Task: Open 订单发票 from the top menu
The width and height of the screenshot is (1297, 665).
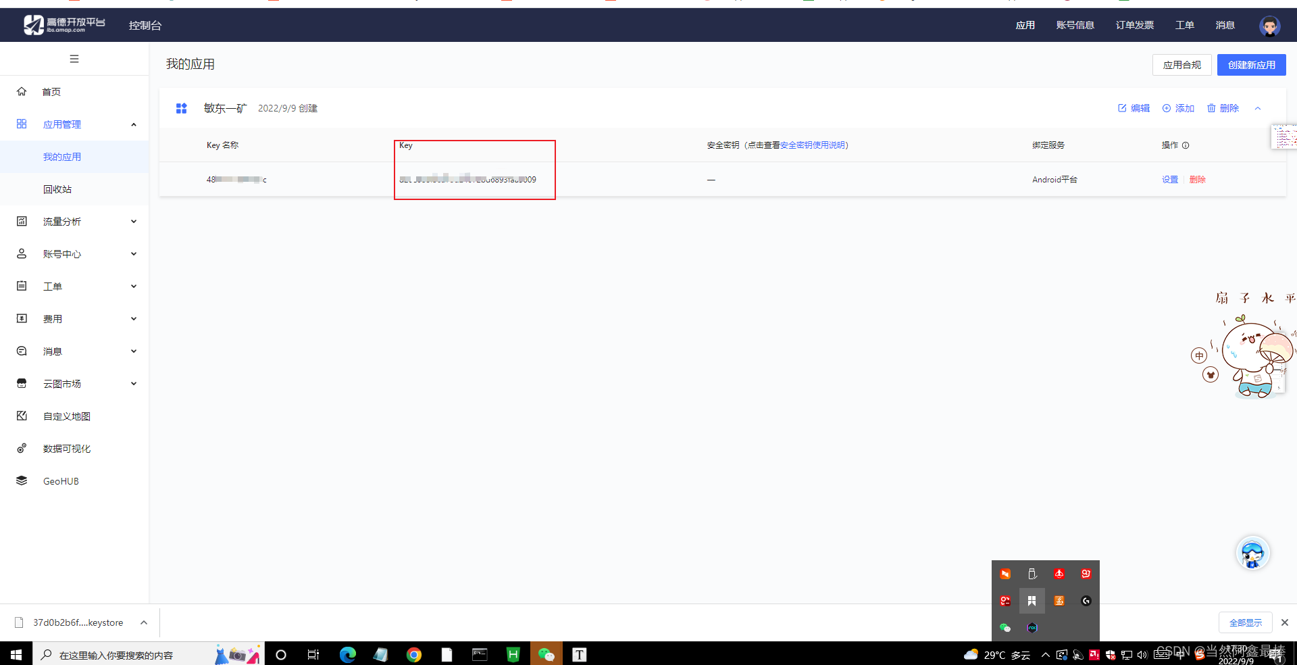Action: 1134,25
